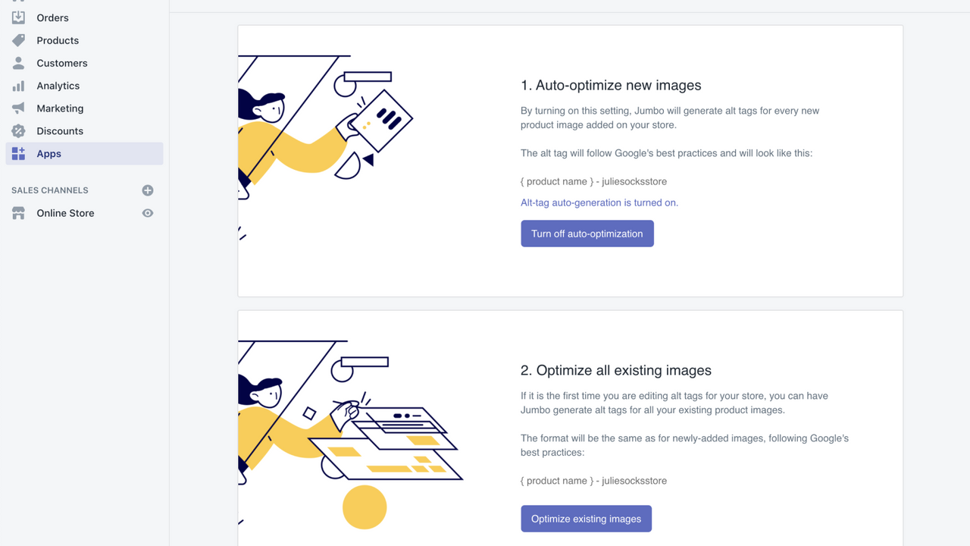Click the Products tag icon
Viewport: 970px width, 546px height.
coord(18,40)
